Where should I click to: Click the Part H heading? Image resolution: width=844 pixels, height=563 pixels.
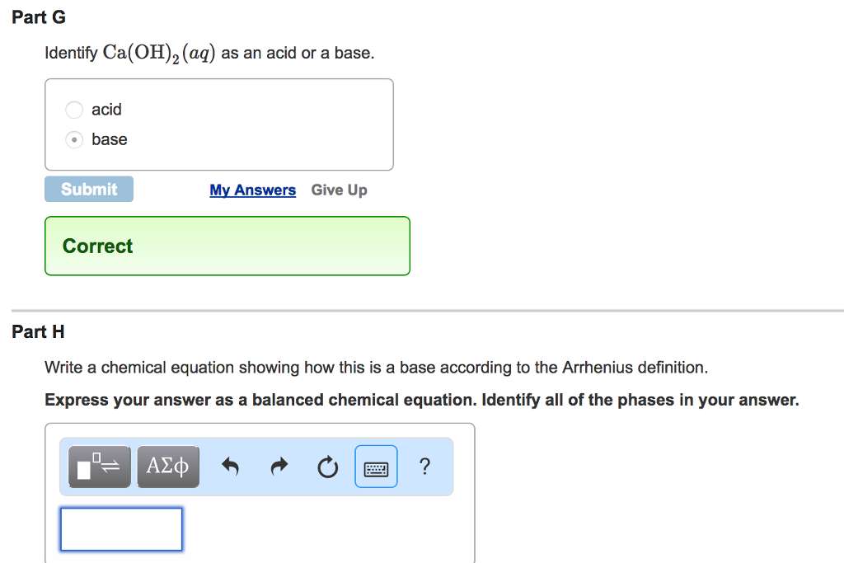(x=38, y=331)
